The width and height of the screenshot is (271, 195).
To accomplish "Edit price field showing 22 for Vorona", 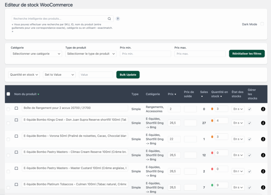I will (174, 139).
